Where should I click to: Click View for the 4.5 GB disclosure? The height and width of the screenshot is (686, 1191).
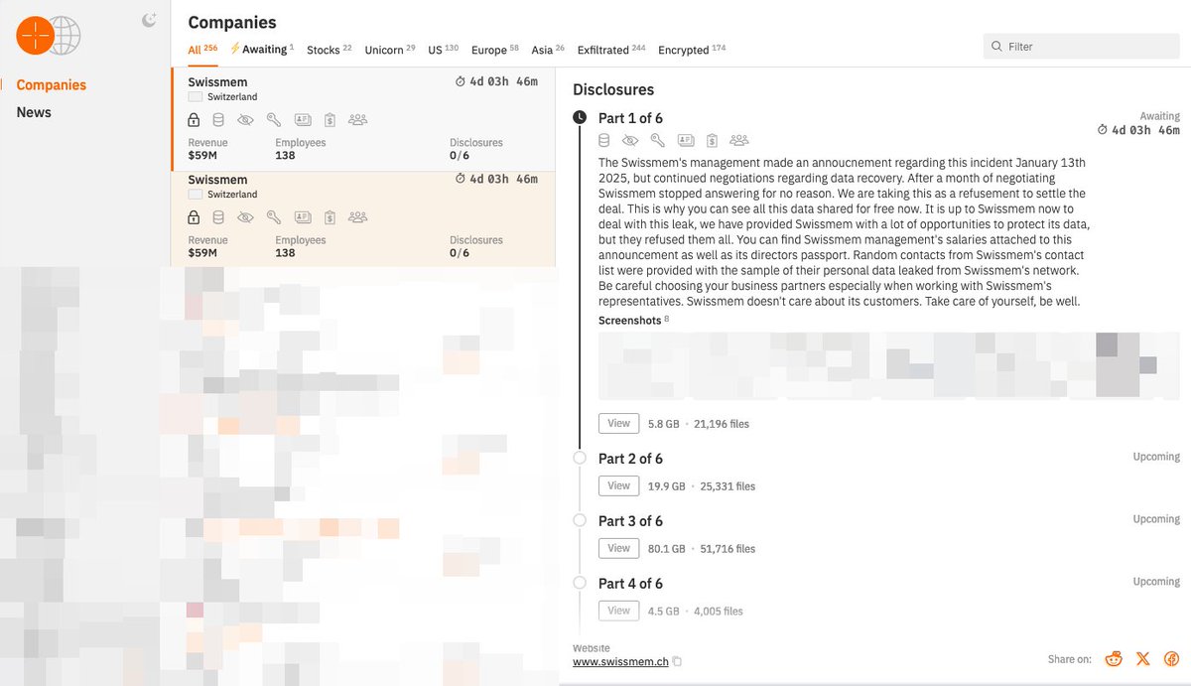618,611
